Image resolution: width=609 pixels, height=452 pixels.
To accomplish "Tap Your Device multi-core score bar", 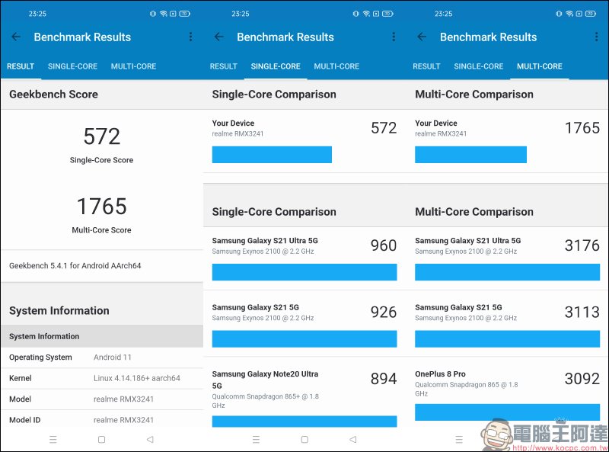I will tap(470, 155).
